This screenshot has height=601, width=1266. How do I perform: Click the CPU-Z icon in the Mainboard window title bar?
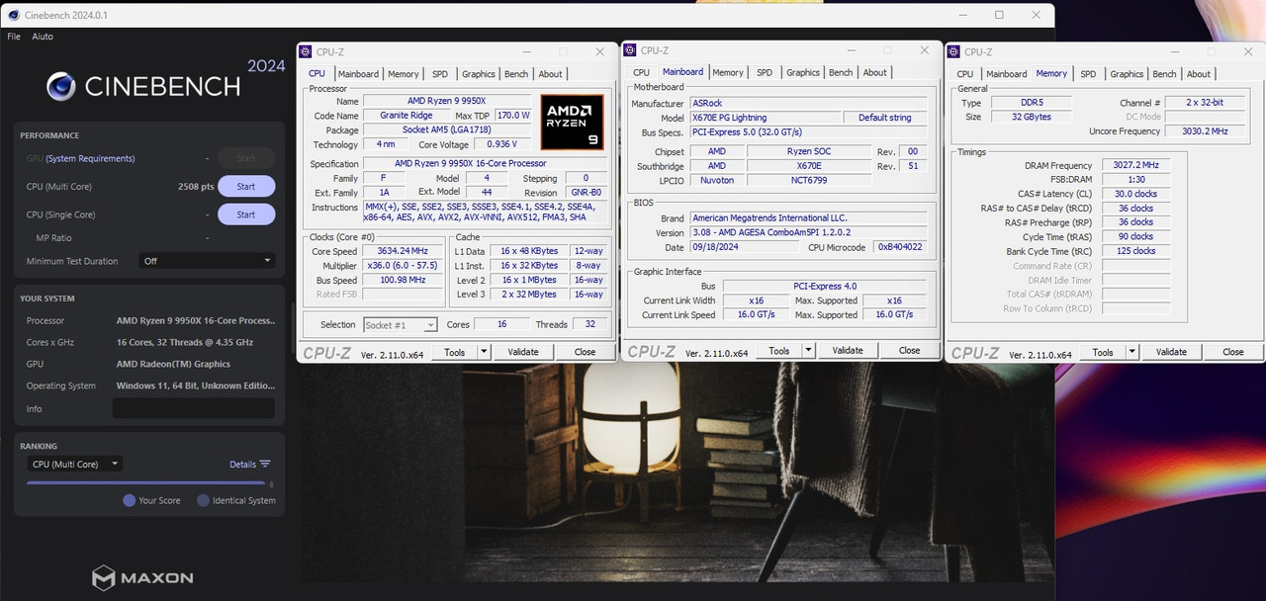630,50
